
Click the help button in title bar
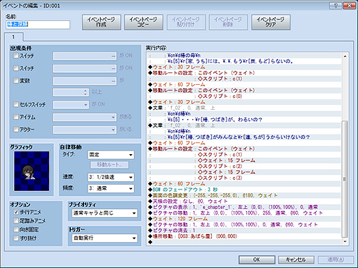point(335,6)
